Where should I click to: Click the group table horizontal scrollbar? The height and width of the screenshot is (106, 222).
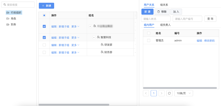pos(74,105)
